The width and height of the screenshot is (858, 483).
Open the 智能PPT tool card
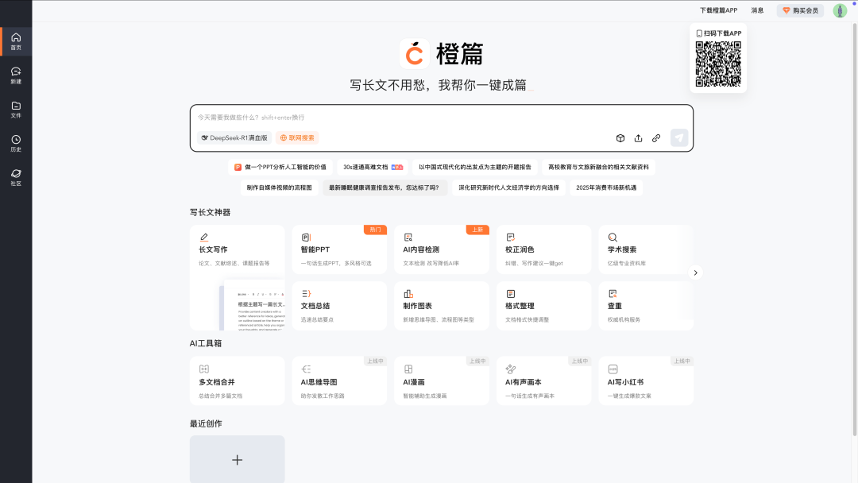(339, 249)
